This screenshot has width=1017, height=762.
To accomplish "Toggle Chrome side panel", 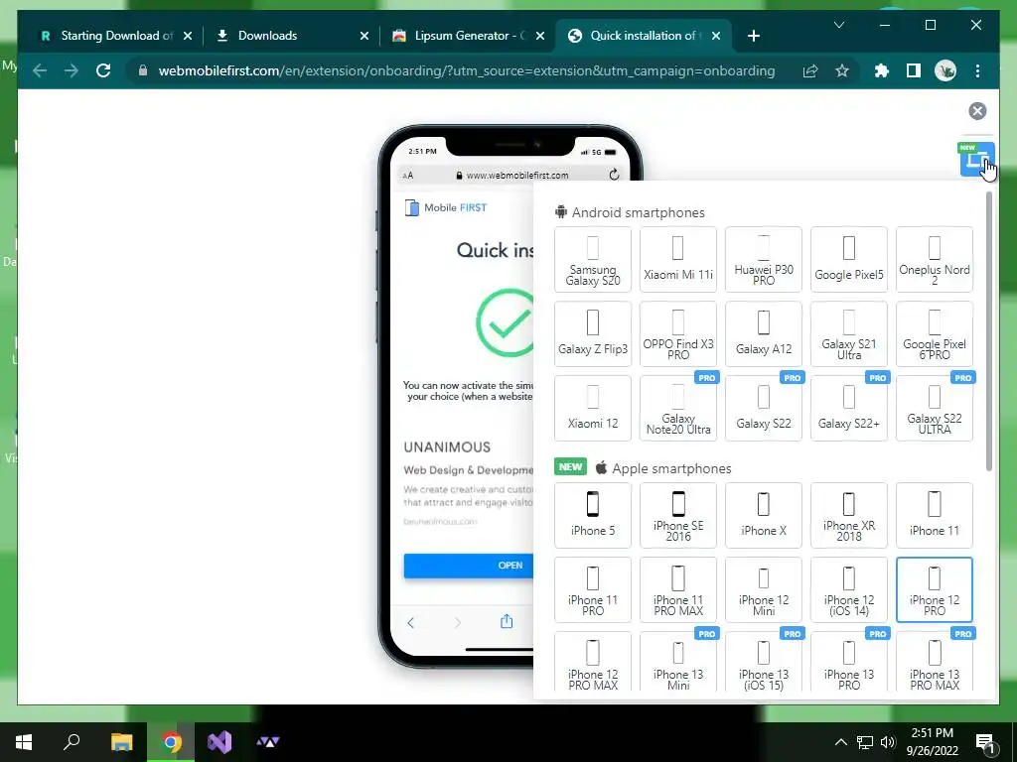I will [914, 70].
